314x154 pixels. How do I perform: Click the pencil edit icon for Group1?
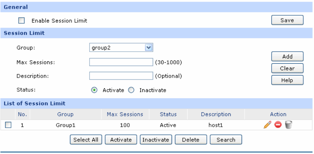tap(268, 125)
